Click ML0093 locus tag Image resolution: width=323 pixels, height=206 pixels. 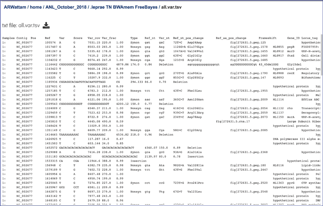pos(278,77)
